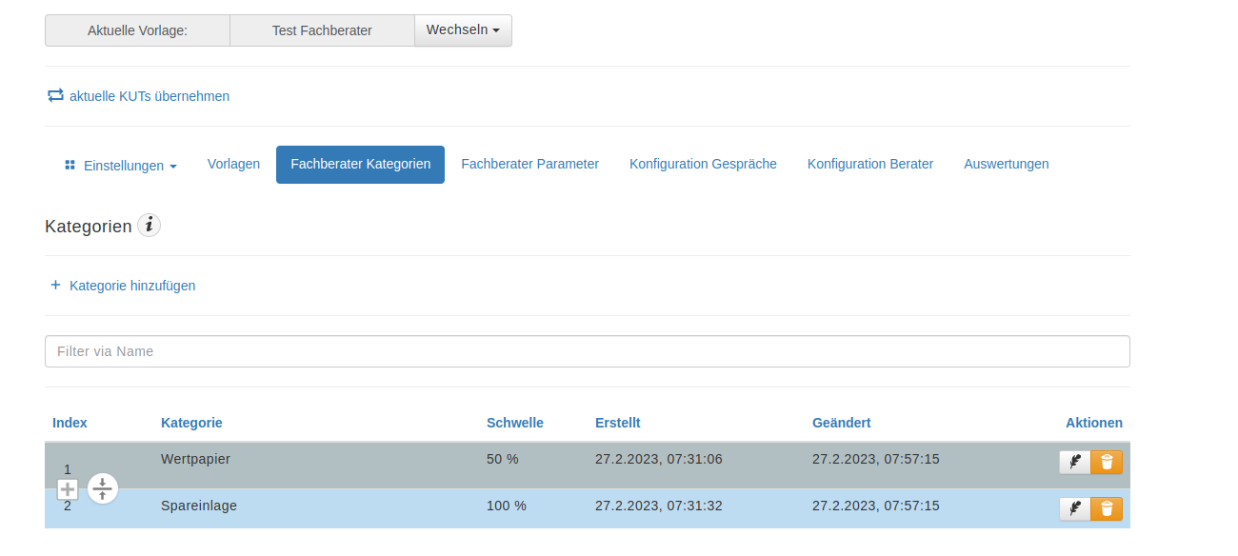The width and height of the screenshot is (1238, 556).
Task: Sort by the Erstellt column header
Action: click(618, 423)
